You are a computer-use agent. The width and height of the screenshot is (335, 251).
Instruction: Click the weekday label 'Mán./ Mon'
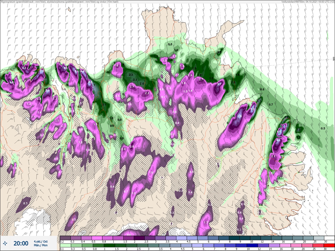point(41,245)
